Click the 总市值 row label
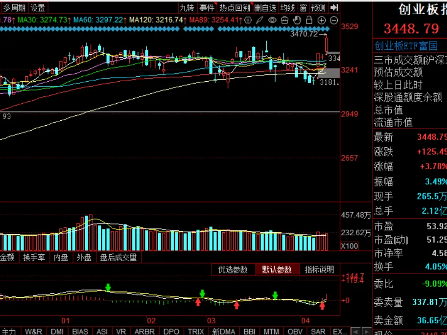 pos(388,110)
